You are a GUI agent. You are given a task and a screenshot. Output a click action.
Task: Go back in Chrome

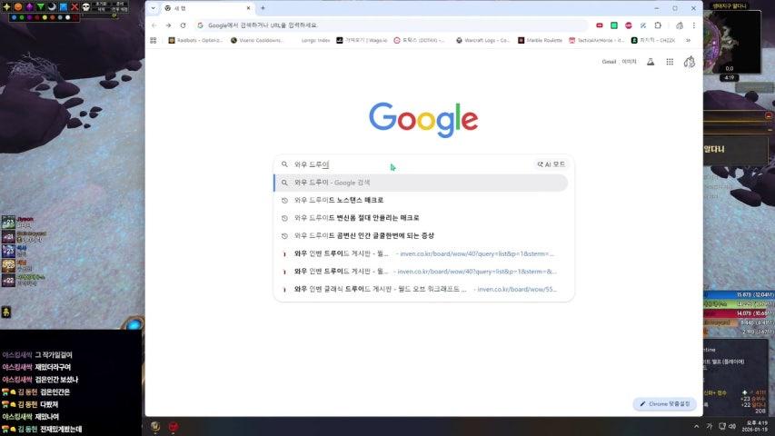154,25
